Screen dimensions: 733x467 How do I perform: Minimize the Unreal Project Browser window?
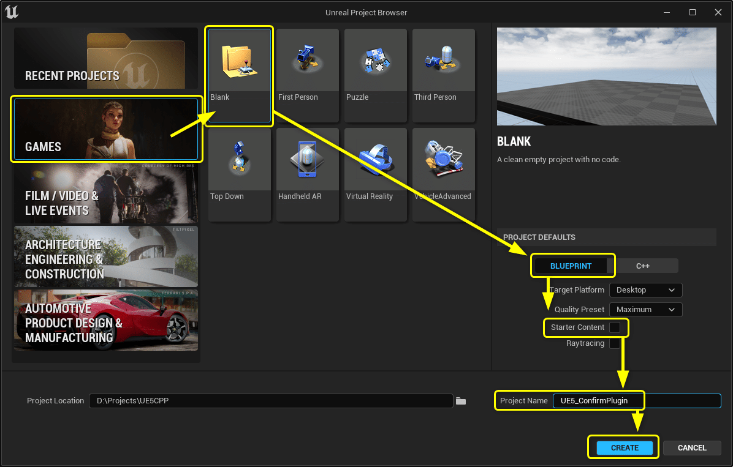[x=667, y=12]
